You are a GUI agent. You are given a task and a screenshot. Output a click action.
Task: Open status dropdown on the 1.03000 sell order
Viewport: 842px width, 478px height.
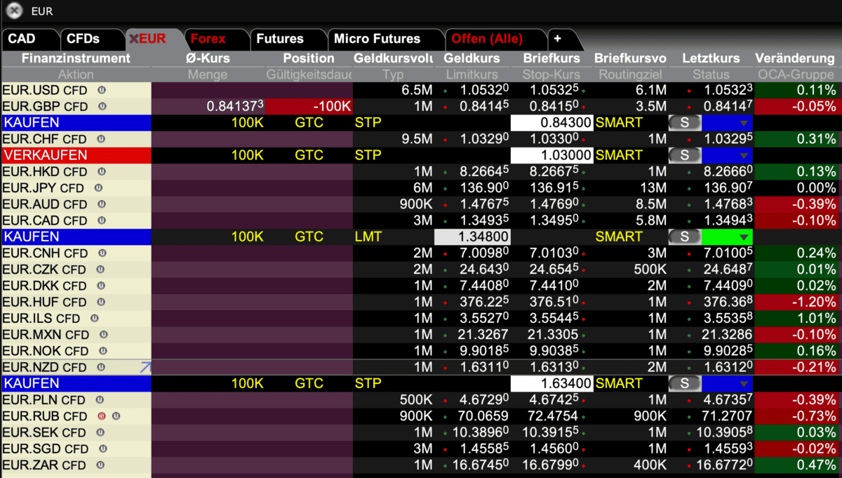[x=744, y=155]
